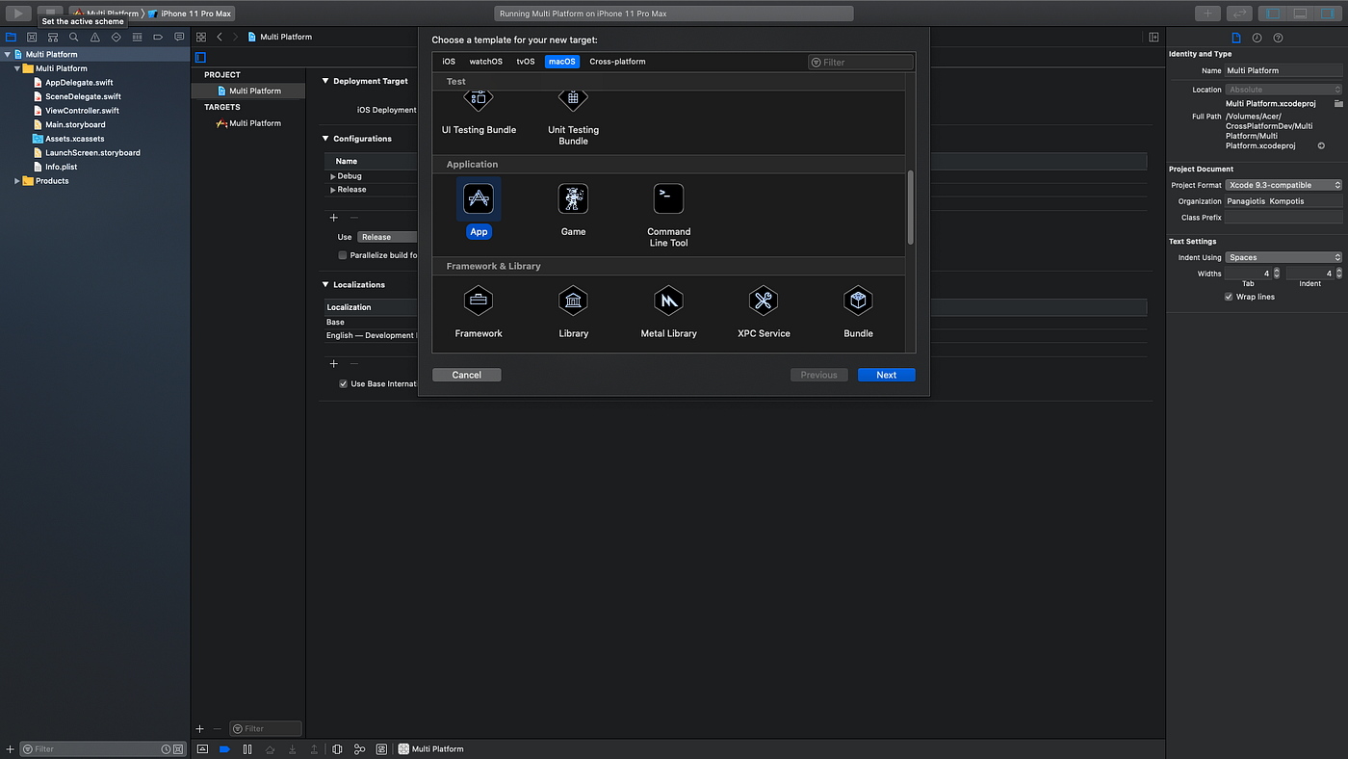Open the Indent Using Spaces dropdown
This screenshot has width=1348, height=759.
[1283, 257]
